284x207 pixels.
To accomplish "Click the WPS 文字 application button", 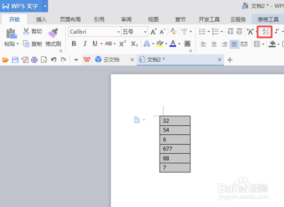I will (20, 6).
